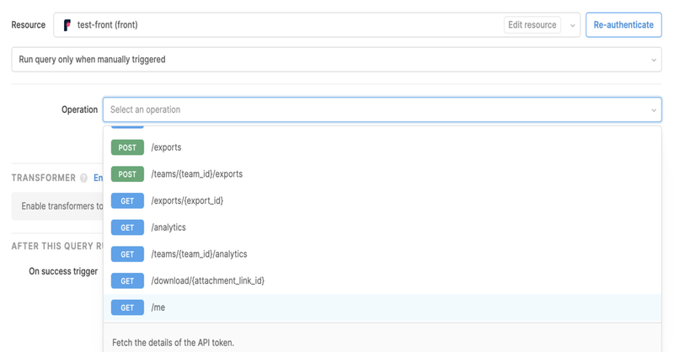Click the 'Enable transformers' description box
This screenshot has height=352, width=674.
(57, 206)
